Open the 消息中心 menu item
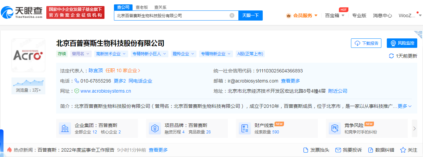Image resolution: width=423 pixels, height=157 pixels. (382, 15)
